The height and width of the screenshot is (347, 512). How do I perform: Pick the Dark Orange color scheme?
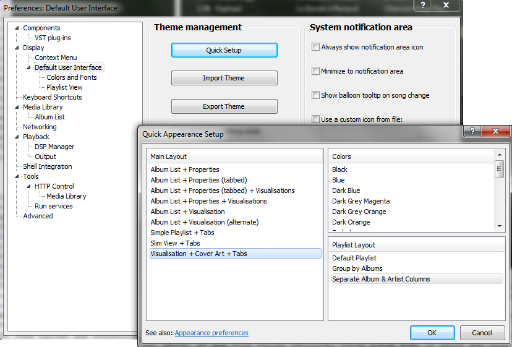tap(351, 222)
